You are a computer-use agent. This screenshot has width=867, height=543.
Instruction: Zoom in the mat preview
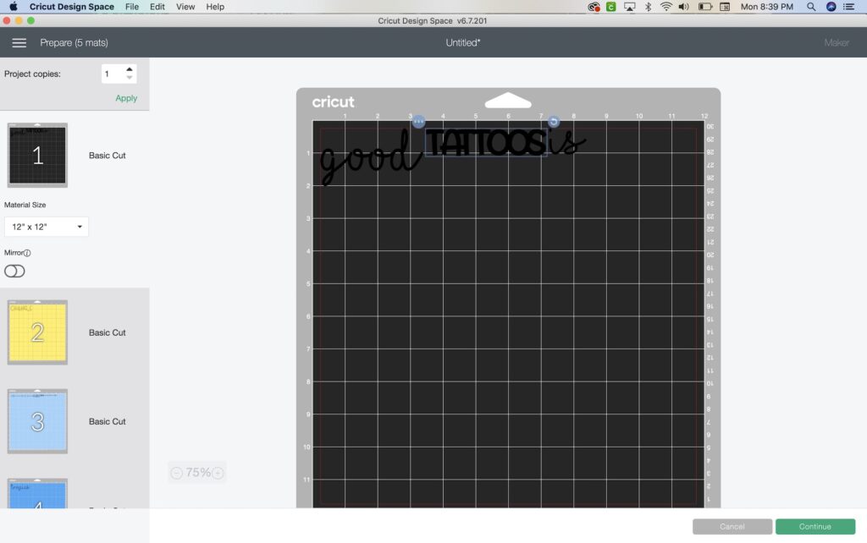tap(218, 473)
